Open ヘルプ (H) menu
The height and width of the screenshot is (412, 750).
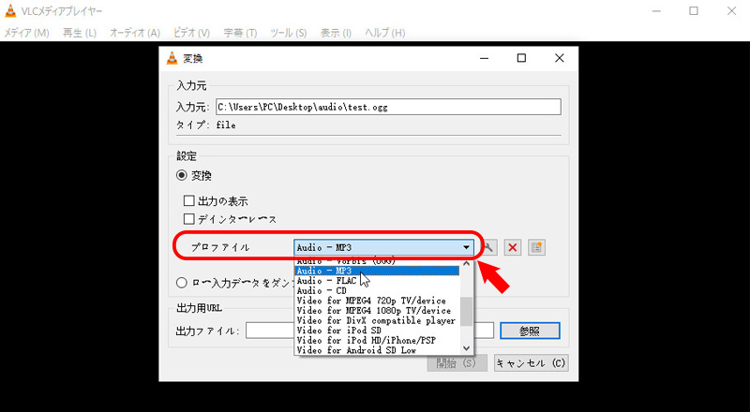tap(384, 33)
